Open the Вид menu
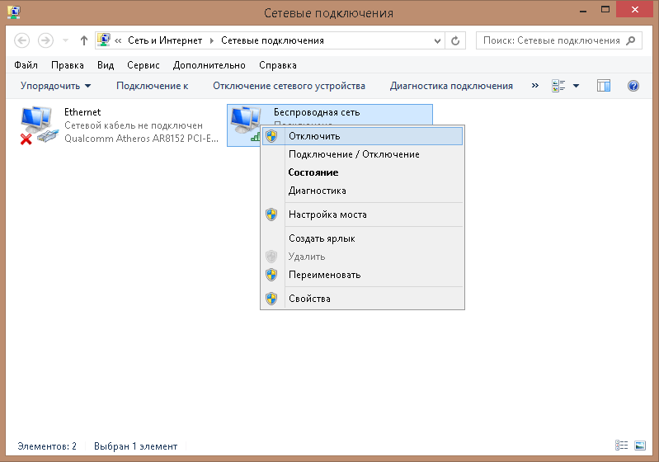 106,65
